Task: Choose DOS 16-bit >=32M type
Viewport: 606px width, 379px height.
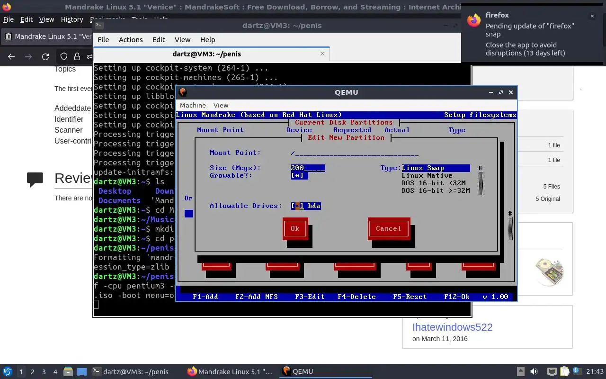Action: pos(436,190)
